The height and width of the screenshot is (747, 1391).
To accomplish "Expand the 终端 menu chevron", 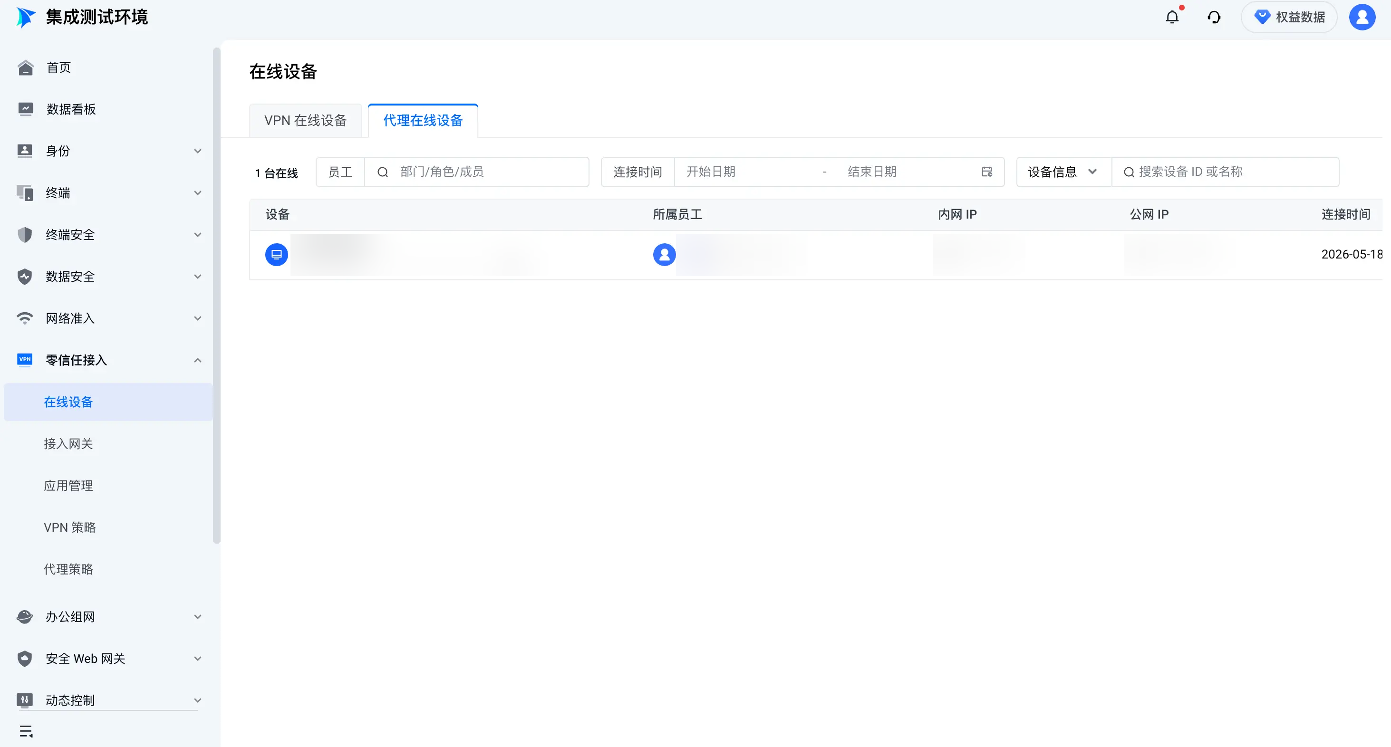I will (x=198, y=192).
